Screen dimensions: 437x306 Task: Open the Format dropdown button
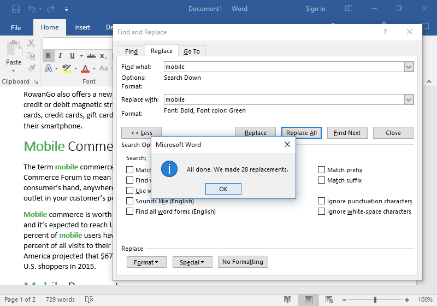pos(146,262)
